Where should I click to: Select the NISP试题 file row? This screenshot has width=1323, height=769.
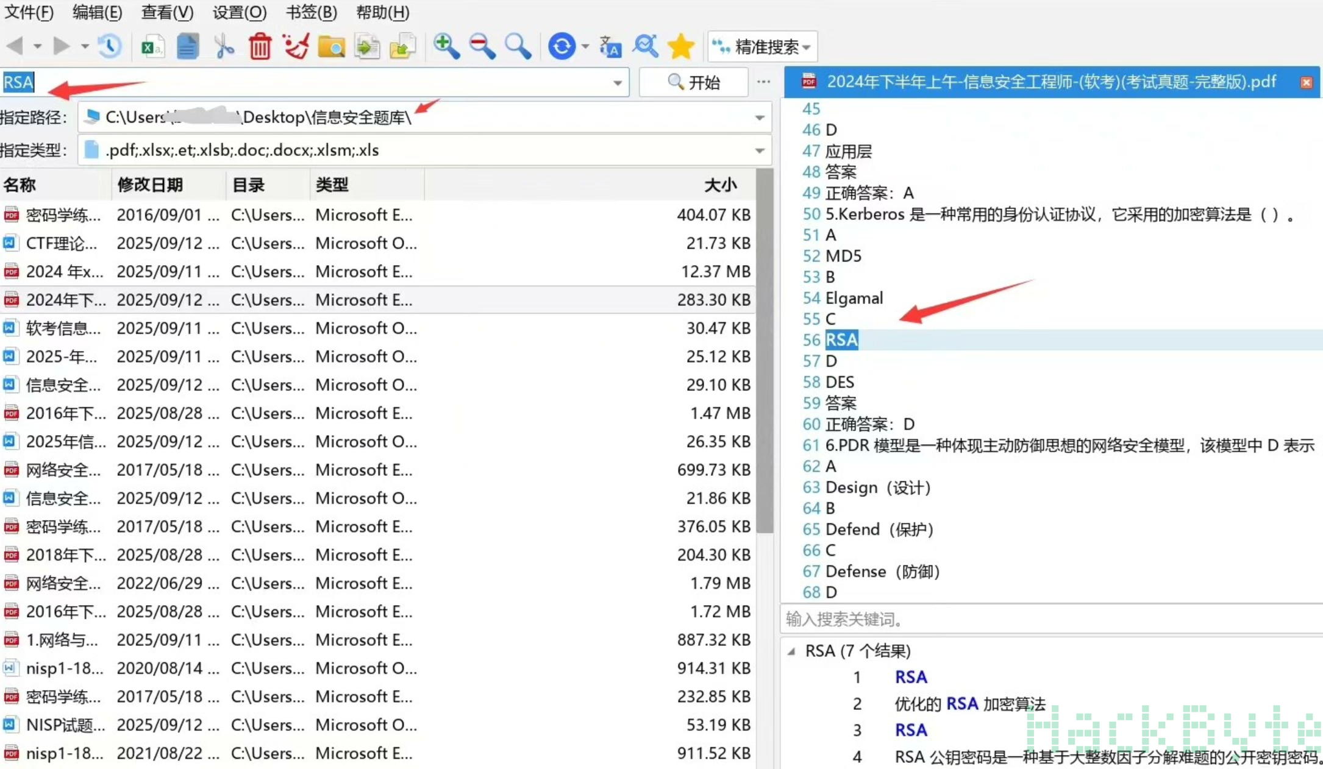click(377, 725)
